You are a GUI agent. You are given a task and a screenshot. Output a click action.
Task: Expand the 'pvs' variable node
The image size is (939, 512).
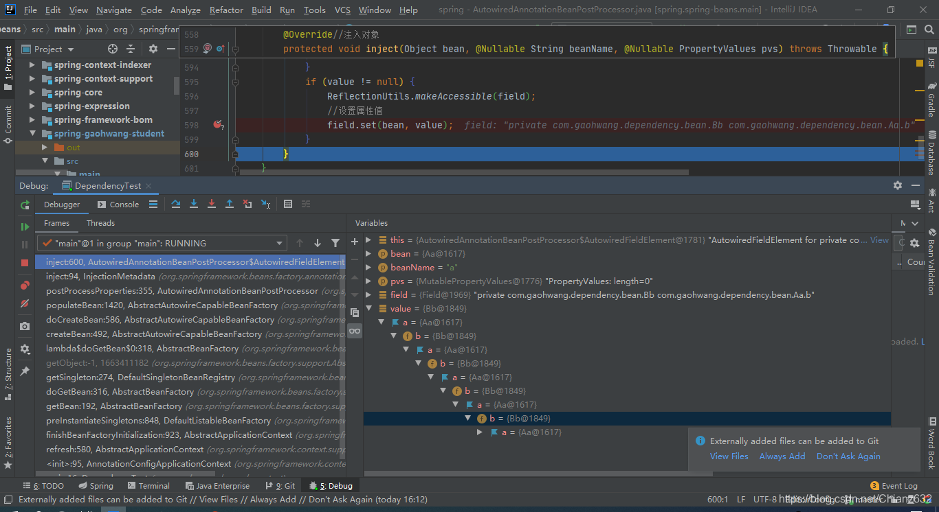click(x=368, y=281)
